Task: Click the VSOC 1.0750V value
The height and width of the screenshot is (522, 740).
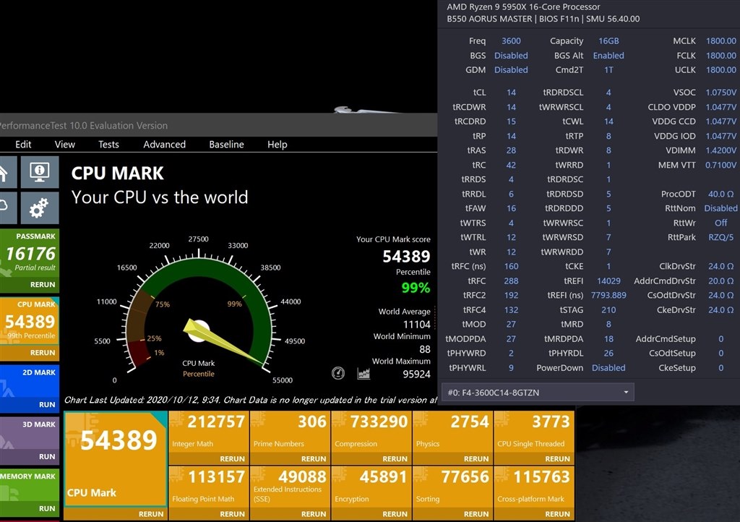Action: coord(720,93)
